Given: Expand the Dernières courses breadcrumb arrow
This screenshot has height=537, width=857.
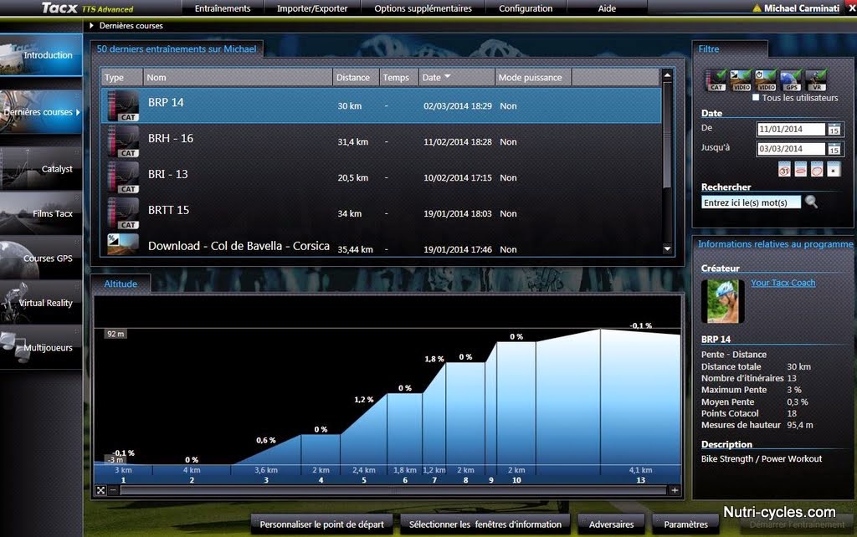Looking at the screenshot, I should pyautogui.click(x=91, y=25).
